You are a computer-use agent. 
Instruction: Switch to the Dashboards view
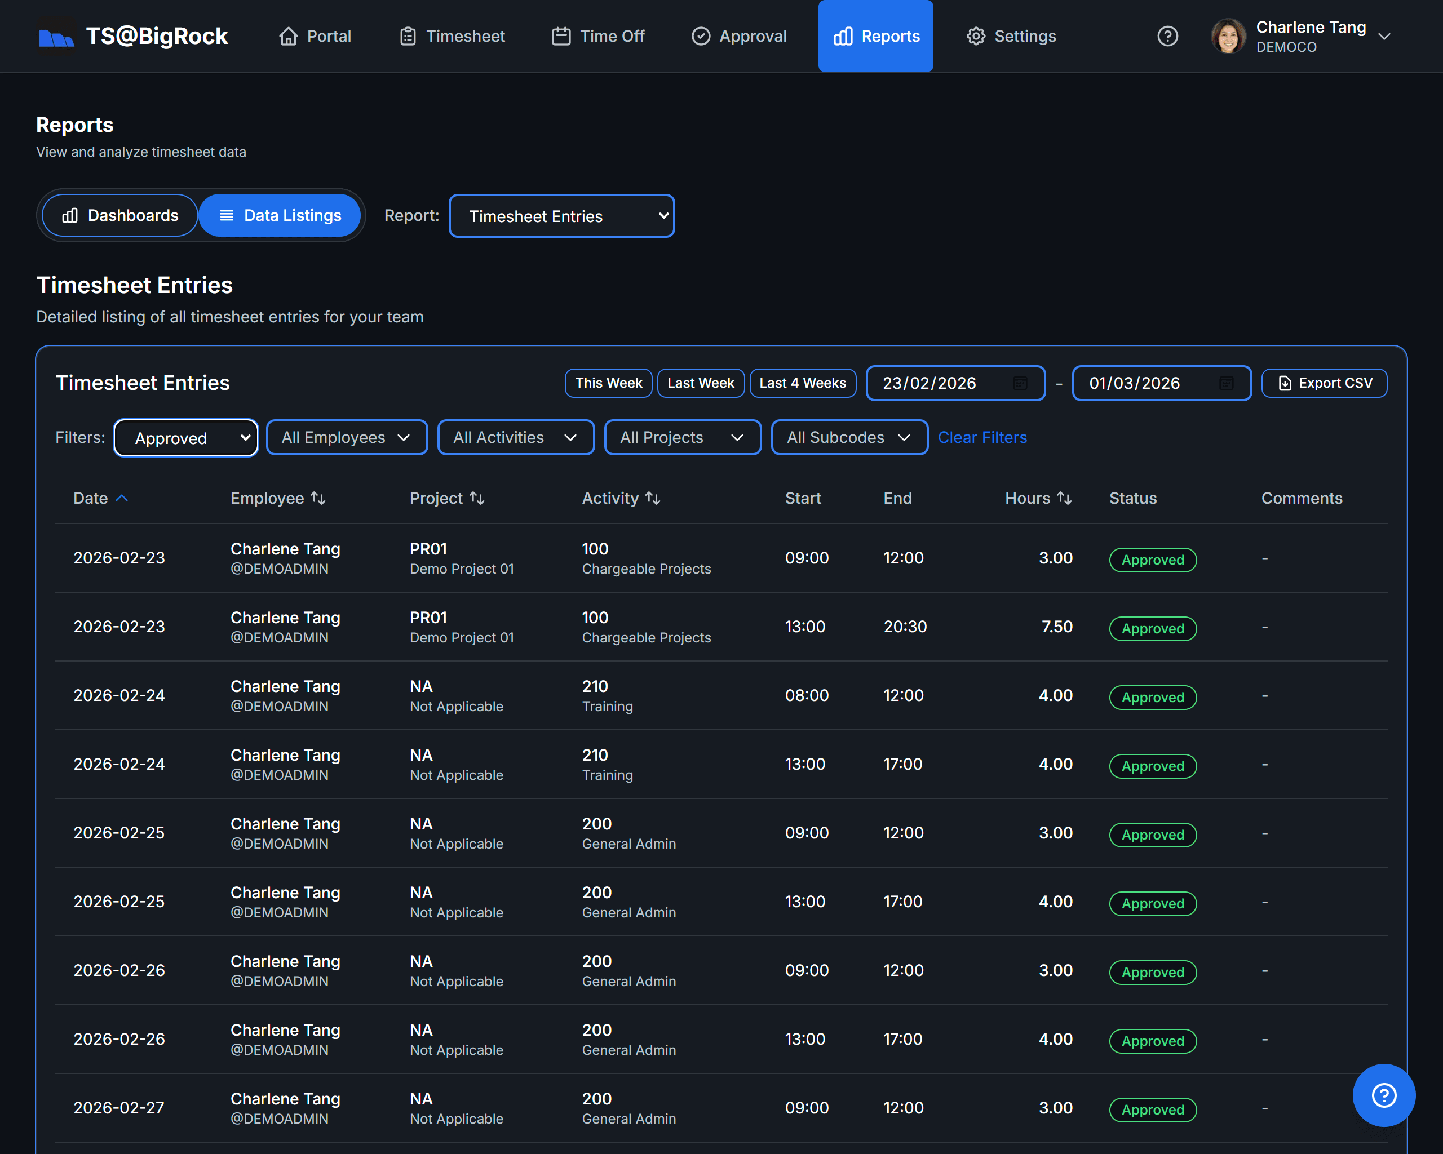tap(119, 215)
